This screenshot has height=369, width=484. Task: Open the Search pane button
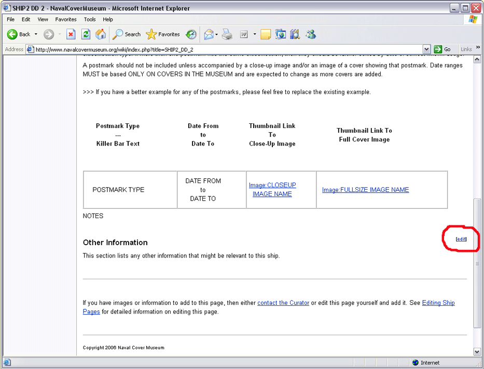pyautogui.click(x=127, y=34)
